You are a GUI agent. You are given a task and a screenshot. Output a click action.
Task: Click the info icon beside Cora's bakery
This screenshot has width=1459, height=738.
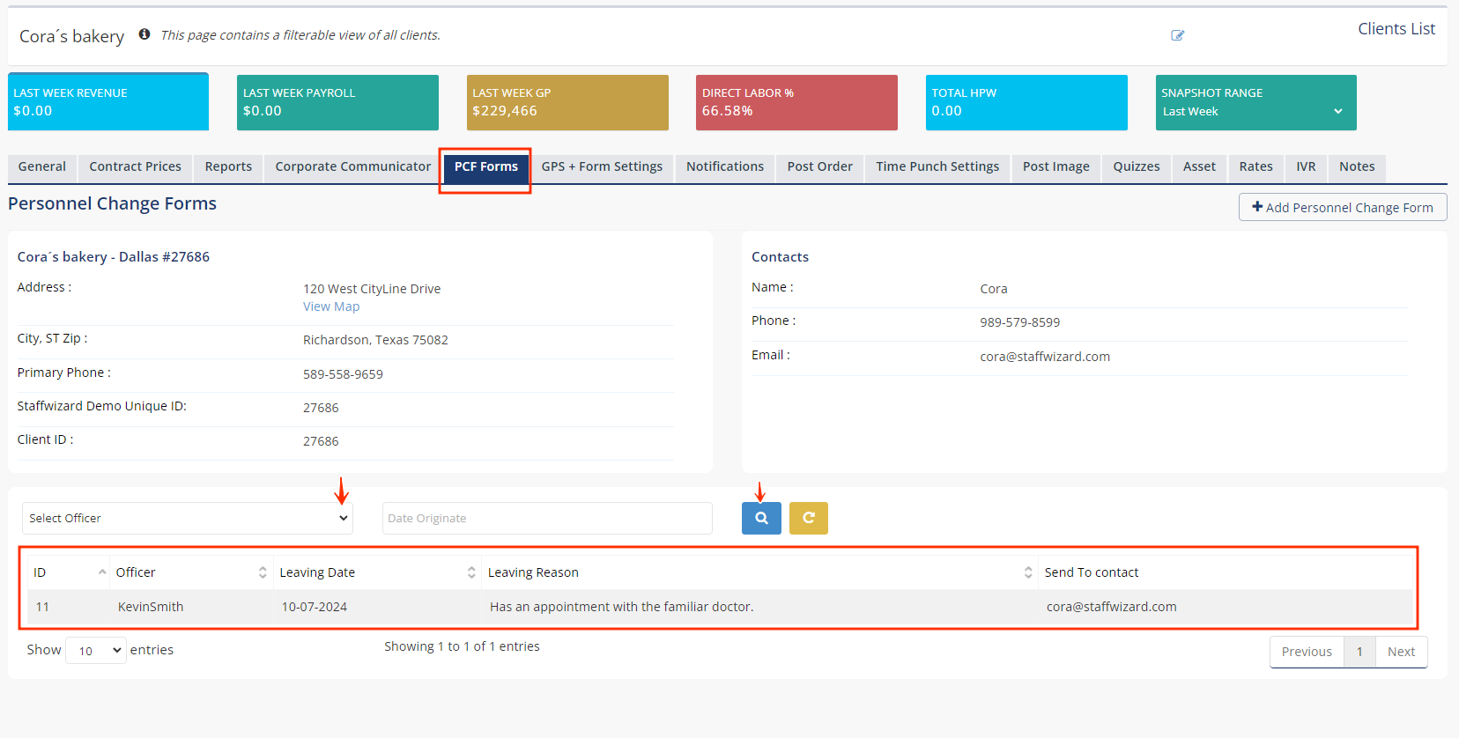pos(144,34)
